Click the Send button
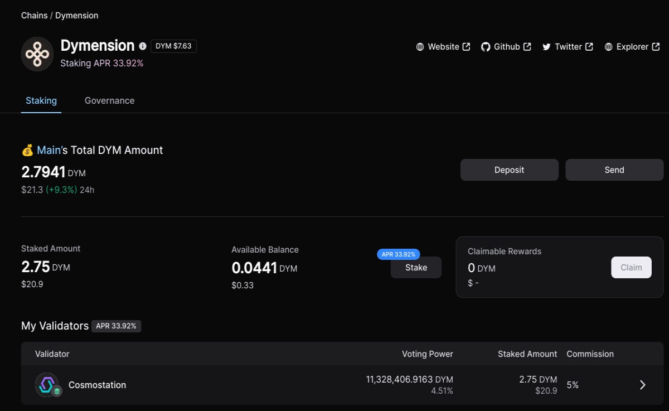 click(x=614, y=170)
